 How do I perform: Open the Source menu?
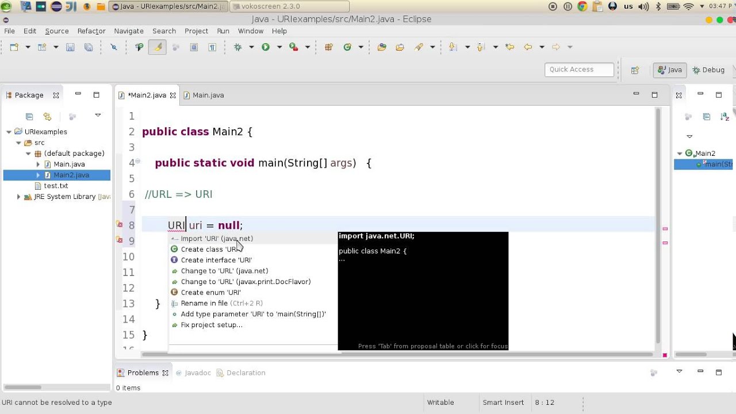(57, 31)
